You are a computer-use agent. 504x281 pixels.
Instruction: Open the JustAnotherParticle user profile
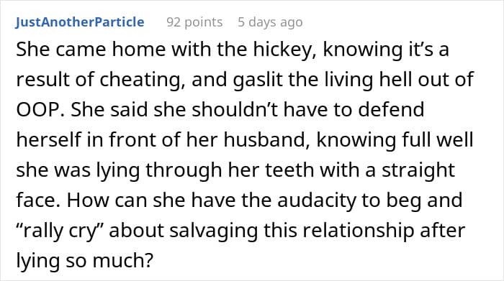pos(80,22)
